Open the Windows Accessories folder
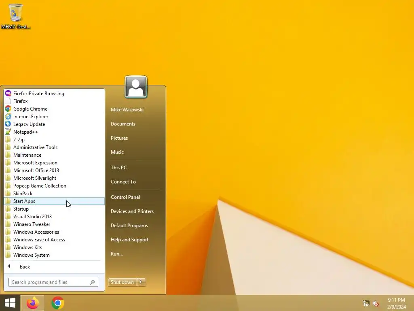Viewport: 414px width, 311px height. pyautogui.click(x=54, y=232)
